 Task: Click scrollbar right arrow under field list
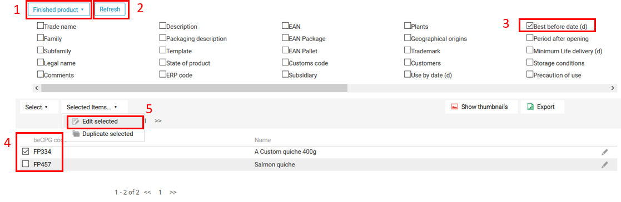click(x=613, y=88)
